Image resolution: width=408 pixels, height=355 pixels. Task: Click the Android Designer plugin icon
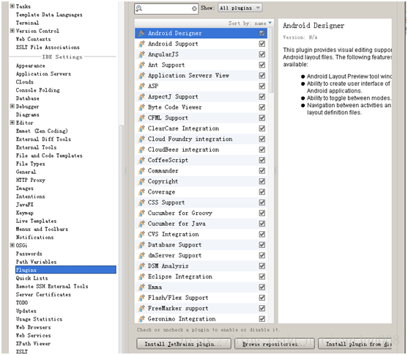tap(141, 33)
